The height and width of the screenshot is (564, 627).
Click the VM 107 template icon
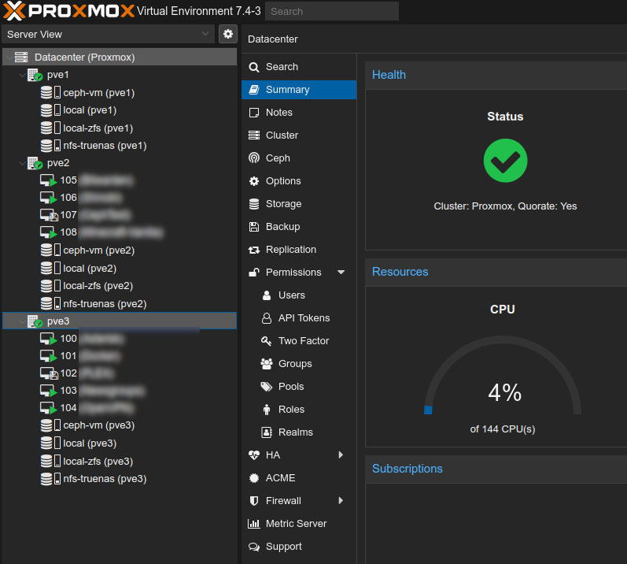coord(49,215)
